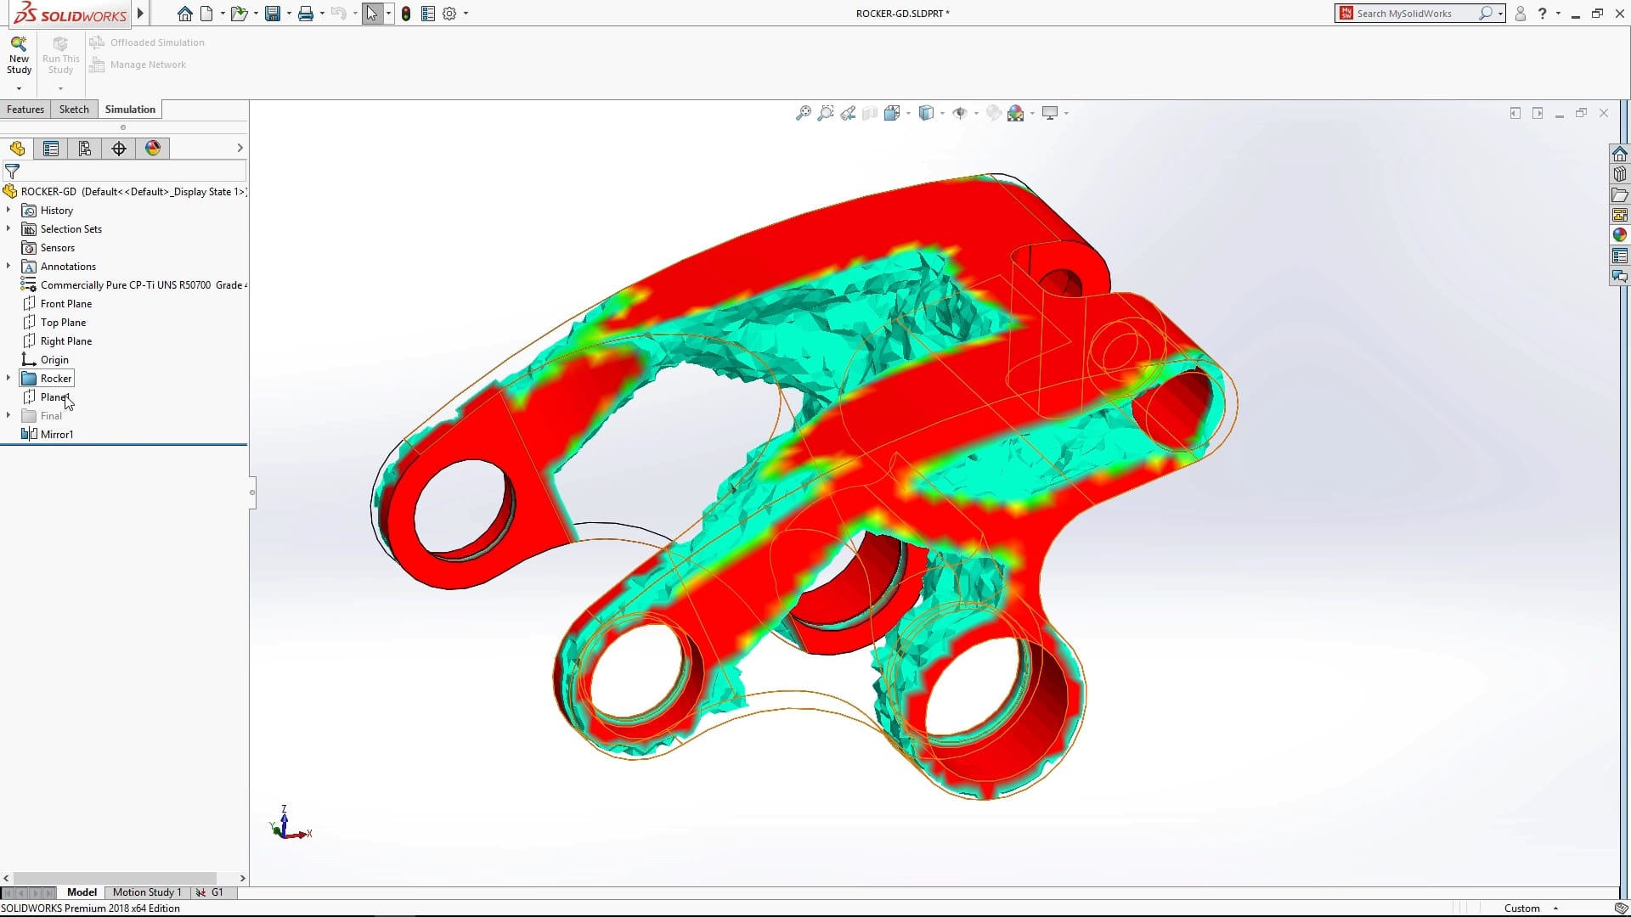
Task: Select the Rocker folder
Action: [x=48, y=379]
